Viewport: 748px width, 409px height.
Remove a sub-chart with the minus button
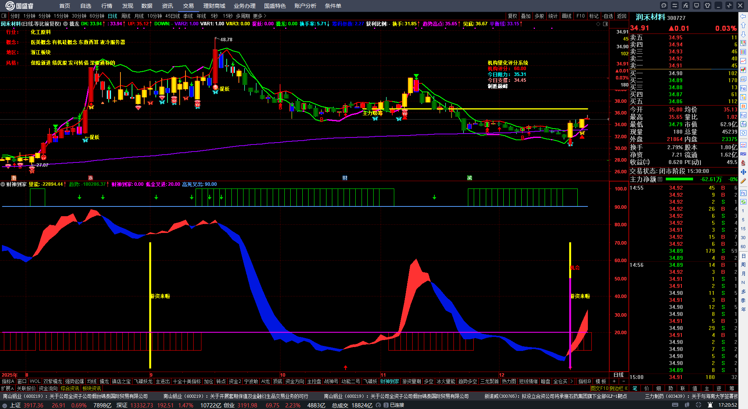point(623,381)
